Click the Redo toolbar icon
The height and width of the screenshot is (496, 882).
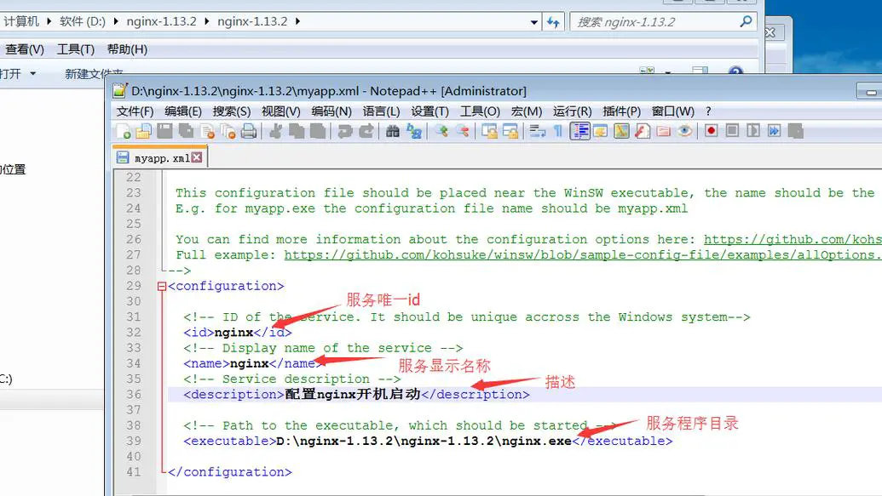[366, 131]
